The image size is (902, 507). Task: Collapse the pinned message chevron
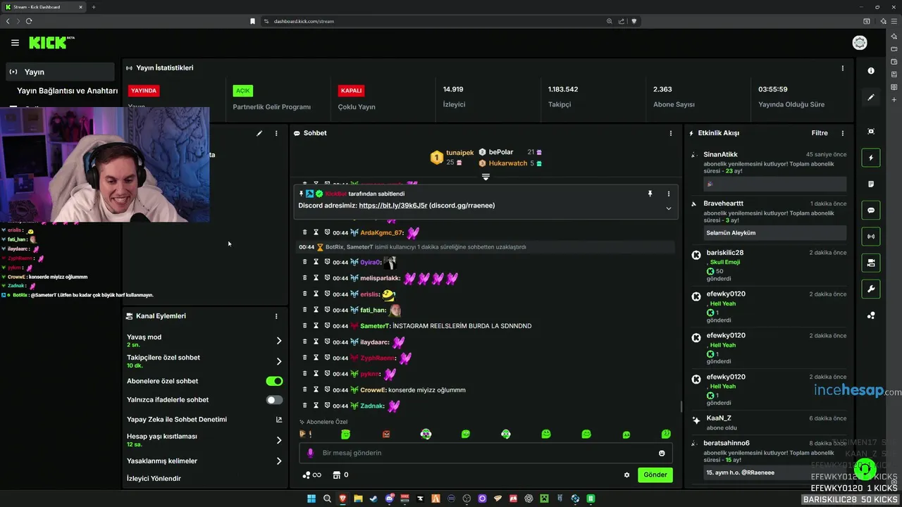tap(668, 208)
